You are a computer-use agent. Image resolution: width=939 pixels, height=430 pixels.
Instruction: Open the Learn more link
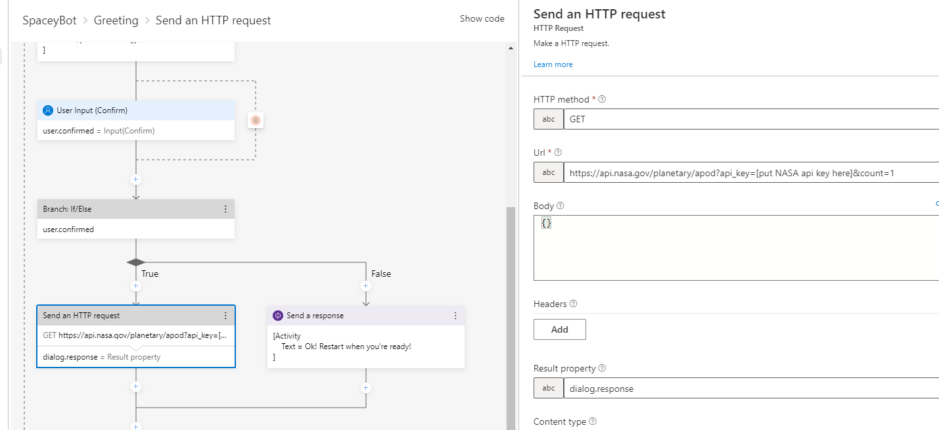pos(553,64)
